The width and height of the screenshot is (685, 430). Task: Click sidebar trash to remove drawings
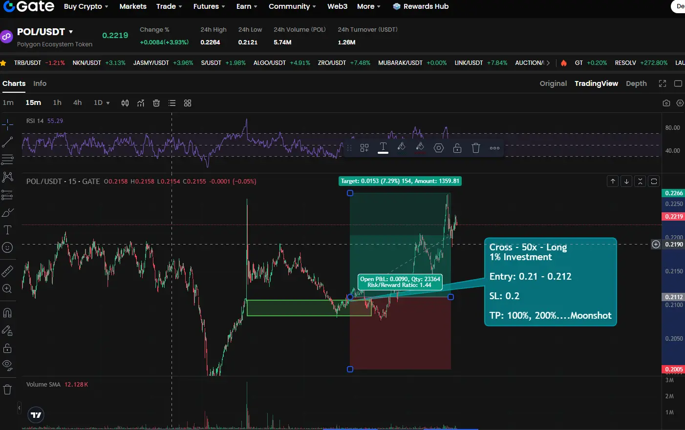pyautogui.click(x=7, y=389)
